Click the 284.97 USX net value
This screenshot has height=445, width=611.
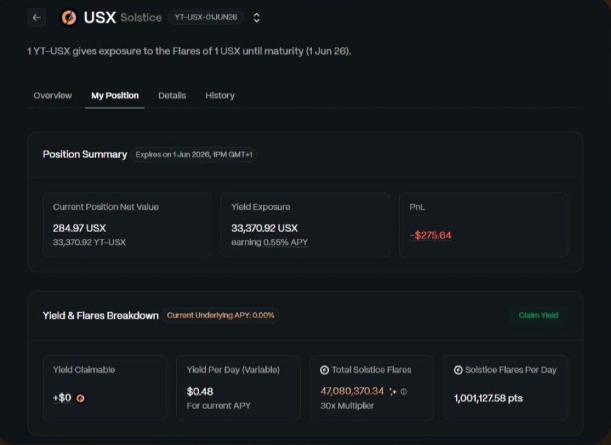(x=80, y=228)
